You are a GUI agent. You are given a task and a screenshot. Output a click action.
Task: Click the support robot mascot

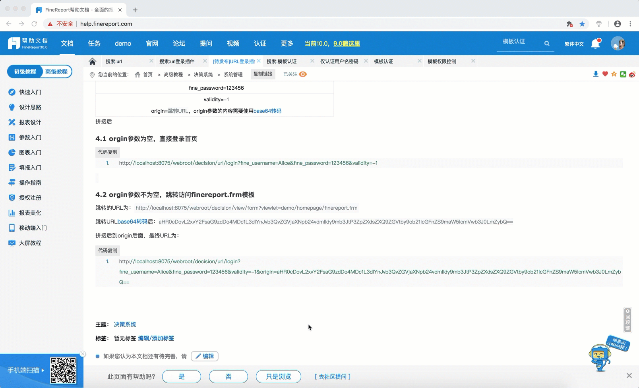coord(600,357)
